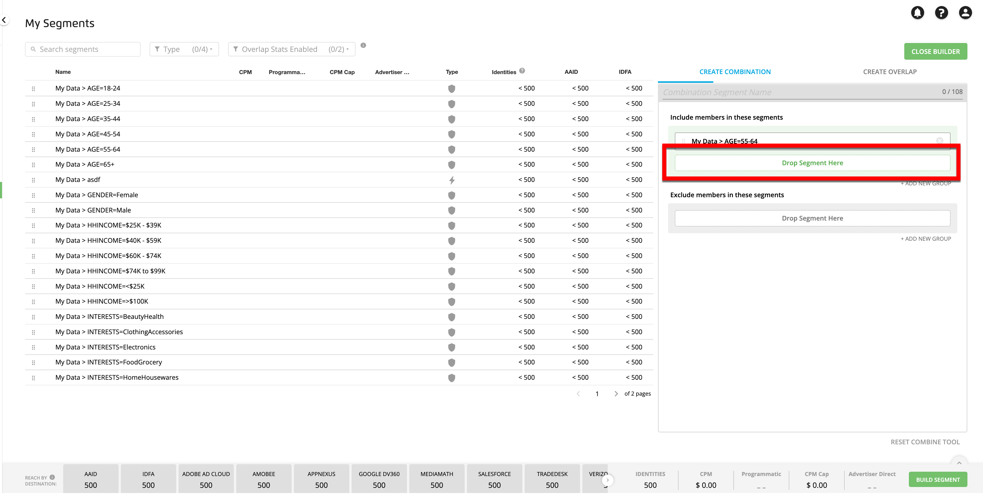983x504 pixels.
Task: Click into the Search segments field
Action: click(x=83, y=49)
